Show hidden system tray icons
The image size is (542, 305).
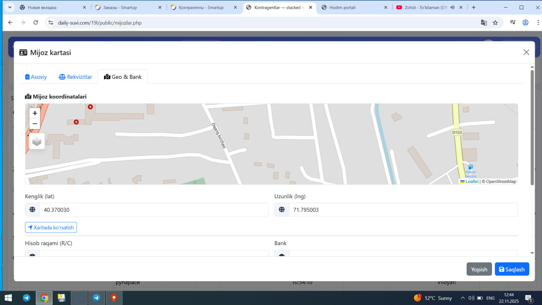(462, 298)
